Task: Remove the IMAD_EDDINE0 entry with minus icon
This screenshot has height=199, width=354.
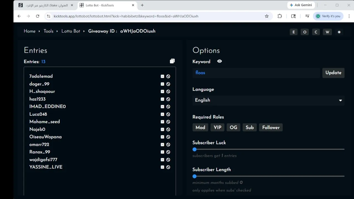Action: [x=162, y=107]
